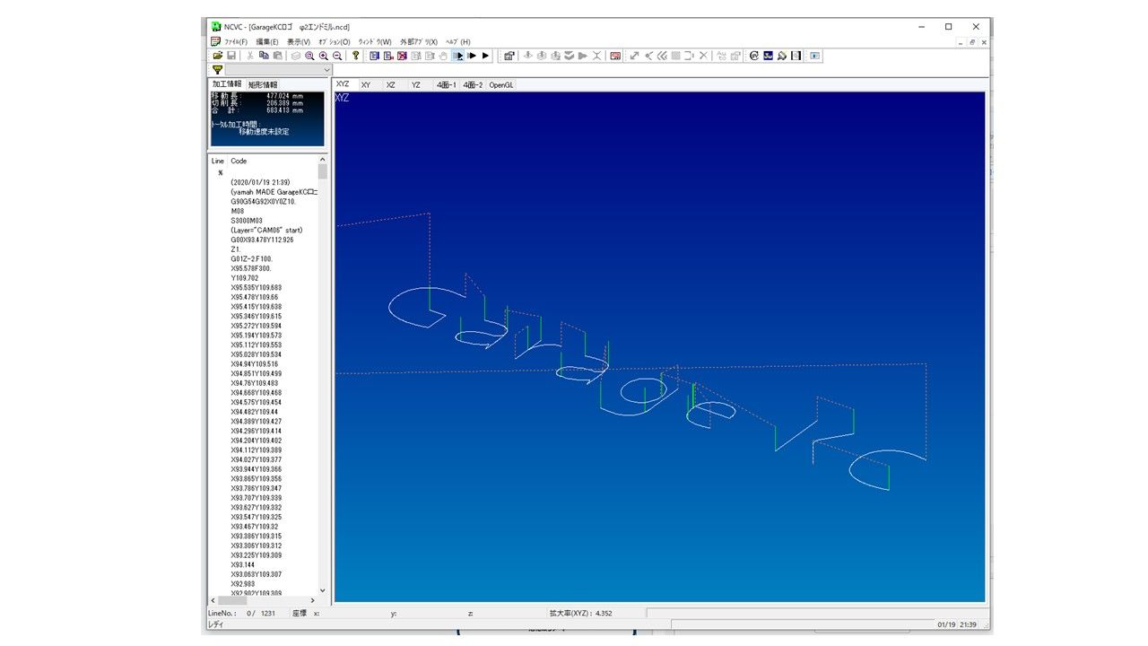Click the double left chevron toolbar icon
Image resolution: width=1148 pixels, height=646 pixels.
(x=662, y=56)
